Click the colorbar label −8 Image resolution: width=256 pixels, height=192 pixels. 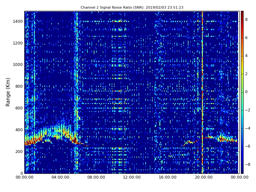pos(248,164)
